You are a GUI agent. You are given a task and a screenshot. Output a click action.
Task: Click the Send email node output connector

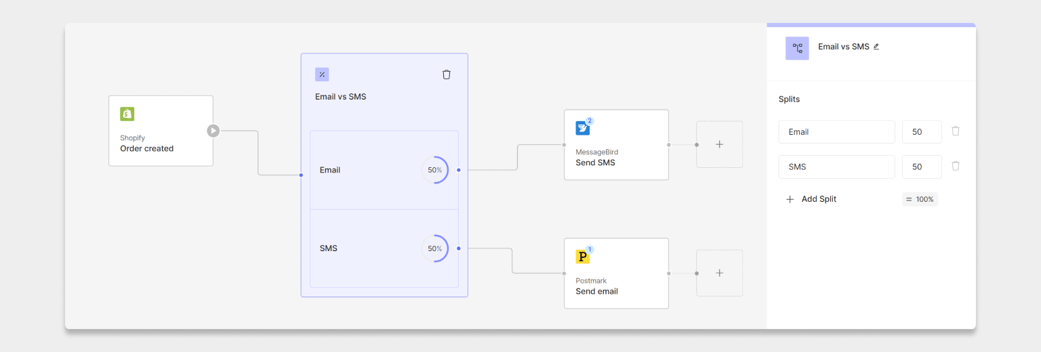[669, 273]
